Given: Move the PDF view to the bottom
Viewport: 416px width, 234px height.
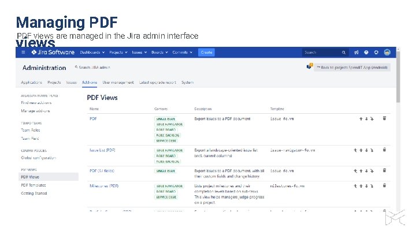Looking at the screenshot, I should [372, 119].
